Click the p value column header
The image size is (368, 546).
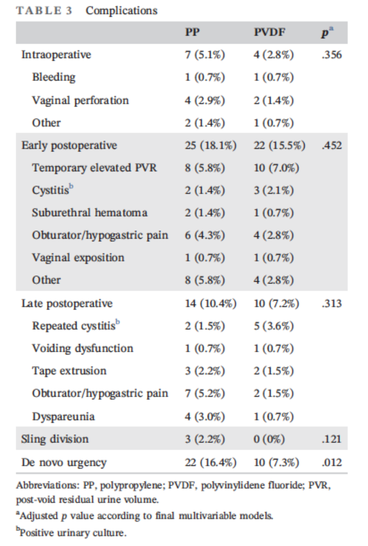(x=326, y=33)
